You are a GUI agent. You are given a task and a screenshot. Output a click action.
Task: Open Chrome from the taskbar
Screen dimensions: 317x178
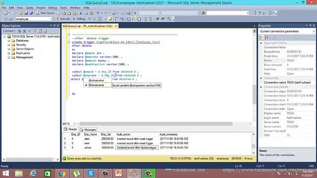click(62, 174)
